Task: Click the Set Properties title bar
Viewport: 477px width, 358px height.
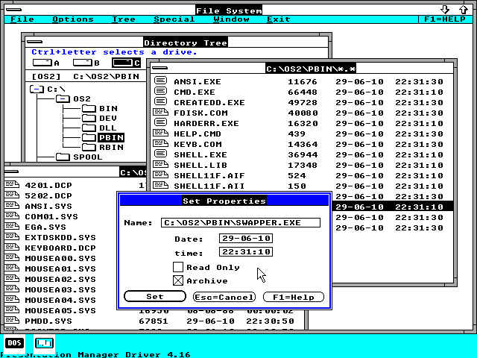Action: (x=224, y=201)
